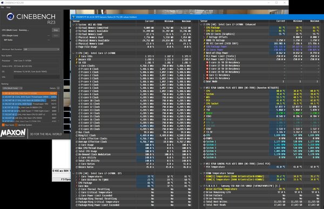324x209 pixels.
Task: Expand the Core Effective Clocks row
Action: [x=76, y=138]
